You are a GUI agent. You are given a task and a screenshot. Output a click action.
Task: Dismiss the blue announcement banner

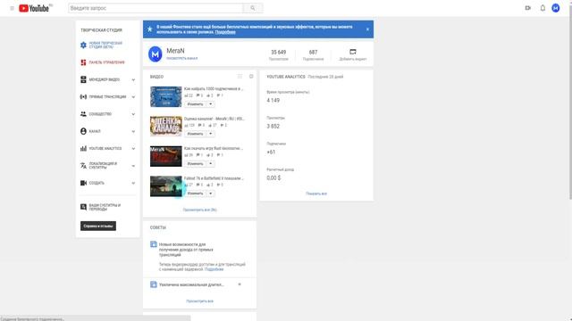tap(367, 29)
